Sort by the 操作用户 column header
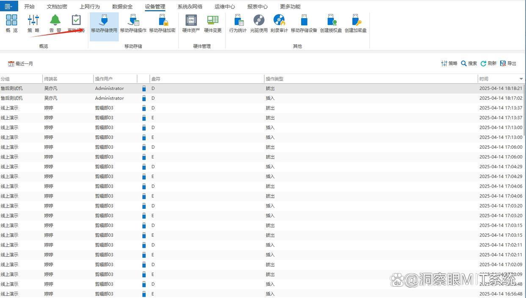Viewport: 526px width, 298px height. (x=115, y=79)
